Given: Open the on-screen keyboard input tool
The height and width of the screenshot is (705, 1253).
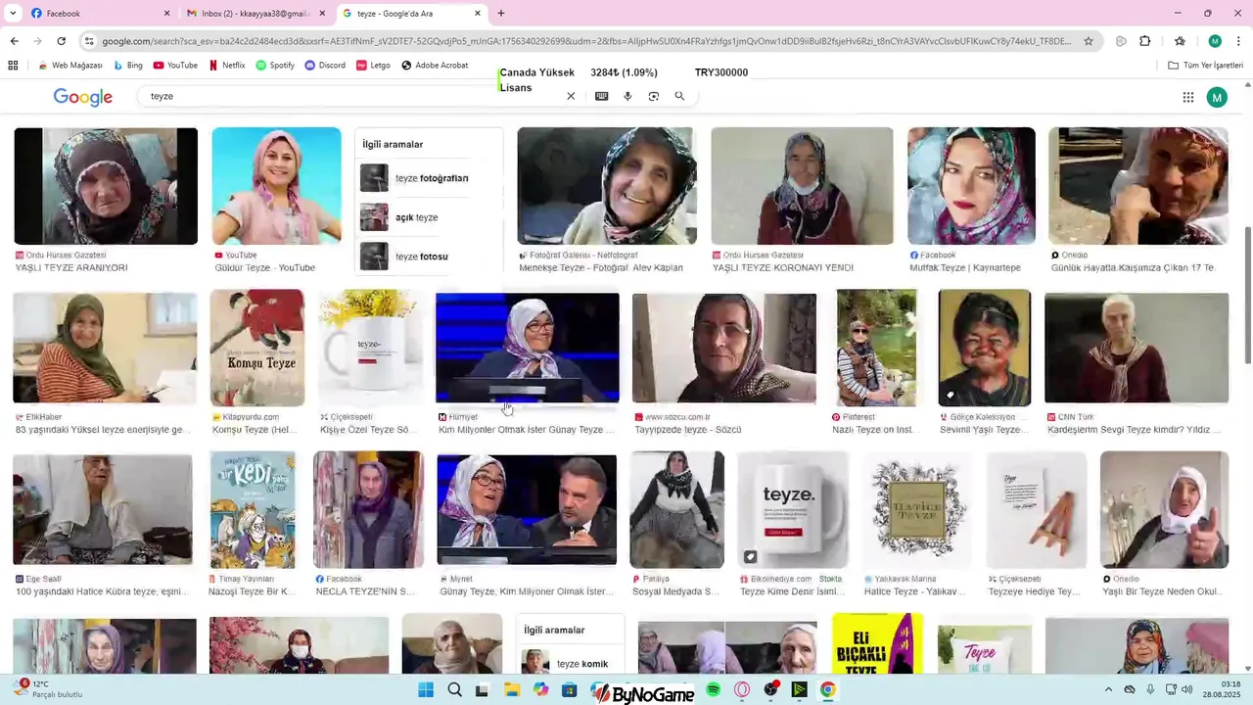Looking at the screenshot, I should 602,96.
